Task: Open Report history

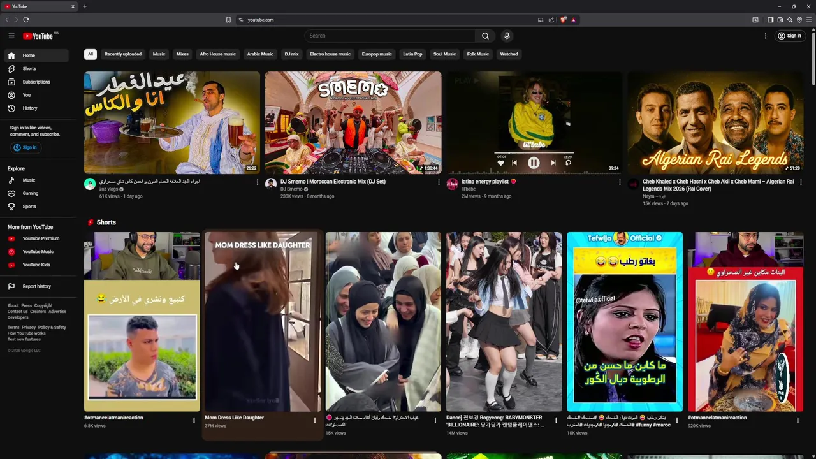Action: (36, 286)
